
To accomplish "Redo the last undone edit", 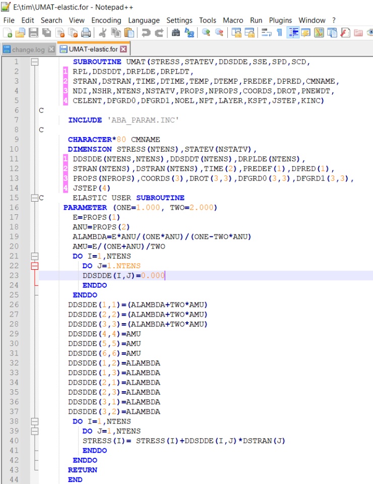I will [159, 32].
